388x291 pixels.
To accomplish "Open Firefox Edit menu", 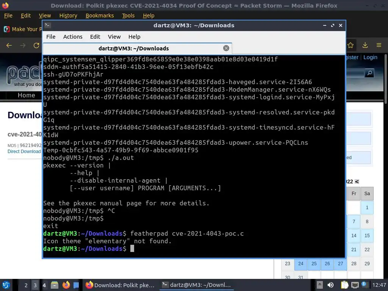I will click(26, 16).
